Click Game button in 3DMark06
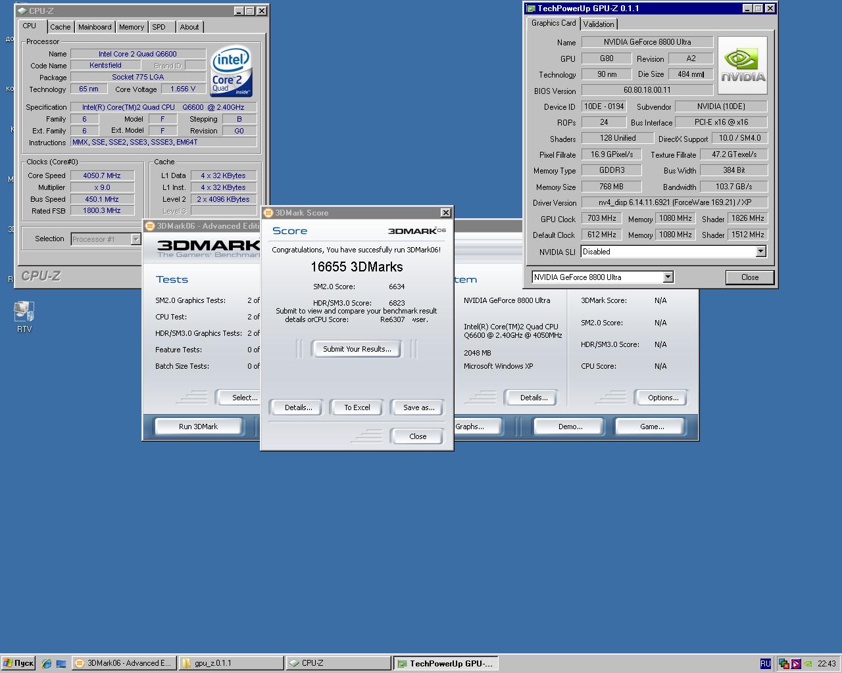Image resolution: width=842 pixels, height=673 pixels. [x=651, y=427]
